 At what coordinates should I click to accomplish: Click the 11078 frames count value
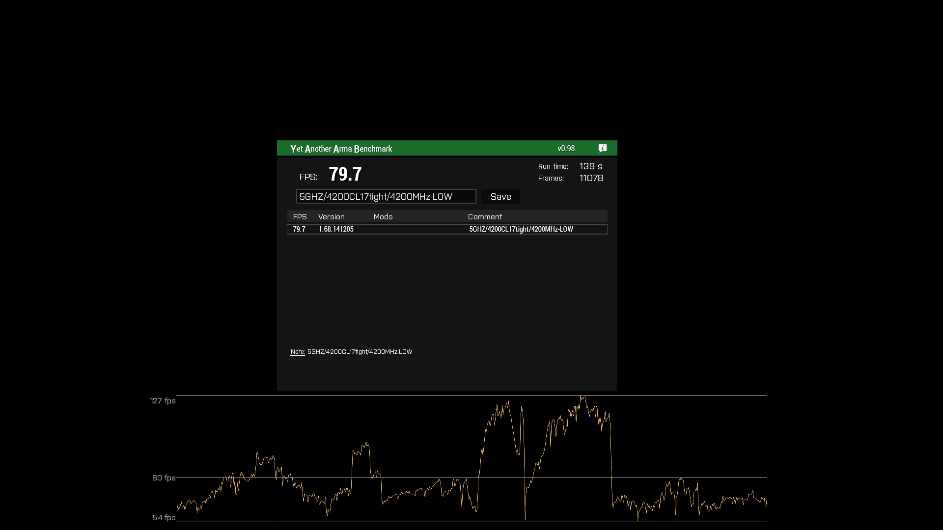[x=591, y=178]
